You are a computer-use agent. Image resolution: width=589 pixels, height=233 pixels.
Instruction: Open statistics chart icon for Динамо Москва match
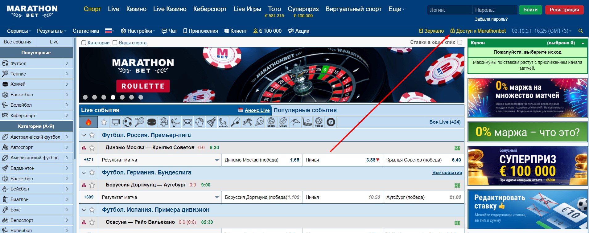[x=84, y=148]
